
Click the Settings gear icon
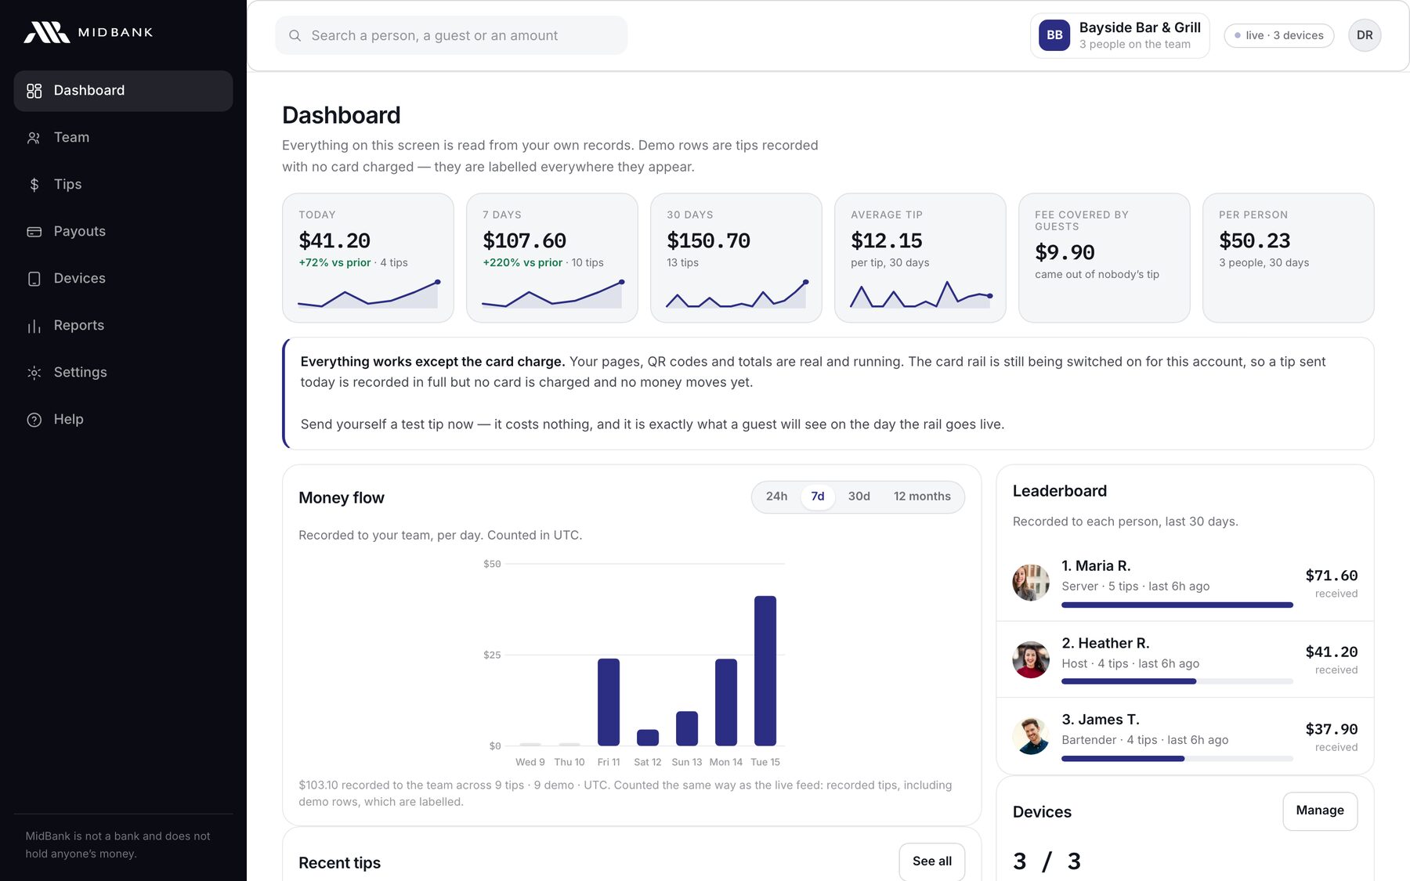[34, 373]
